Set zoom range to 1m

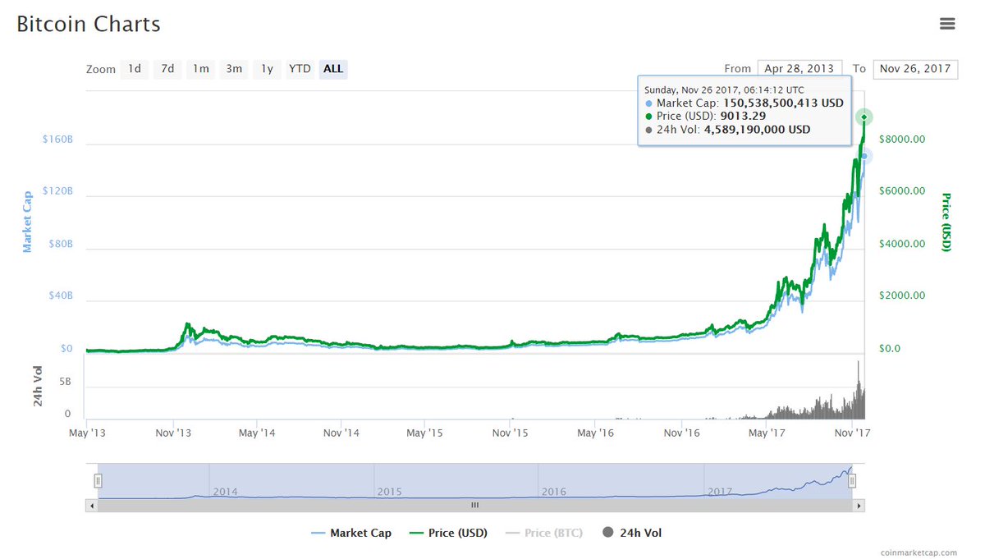tap(201, 69)
